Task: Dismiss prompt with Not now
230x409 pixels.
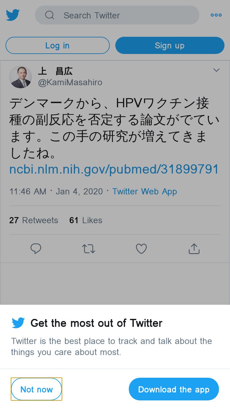Action: [x=36, y=389]
